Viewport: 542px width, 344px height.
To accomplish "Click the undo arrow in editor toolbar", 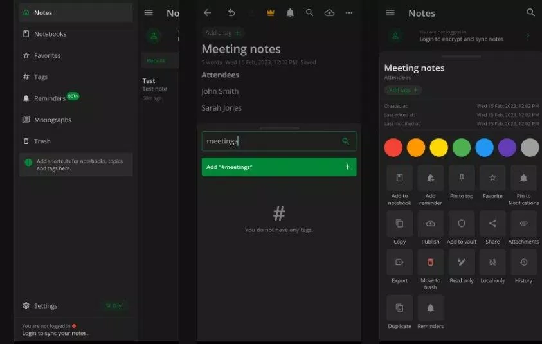I will 231,13.
